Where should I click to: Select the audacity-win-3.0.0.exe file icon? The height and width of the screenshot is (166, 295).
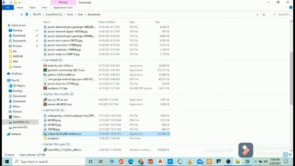45,65
